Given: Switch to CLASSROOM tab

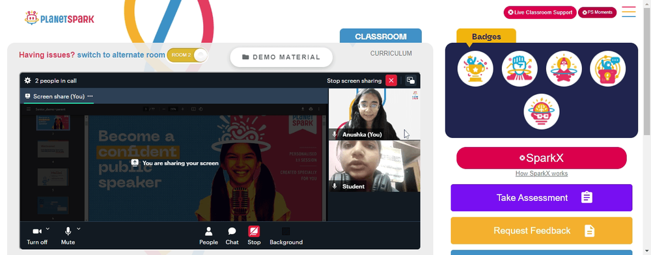Looking at the screenshot, I should [x=381, y=36].
